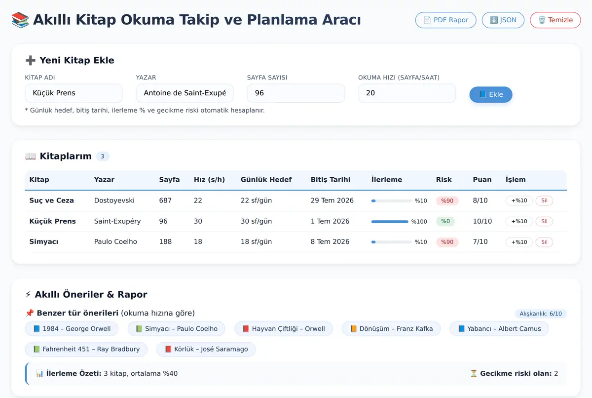592x398 pixels.
Task: Delete the Simyacı row with Sil
Action: click(x=544, y=242)
